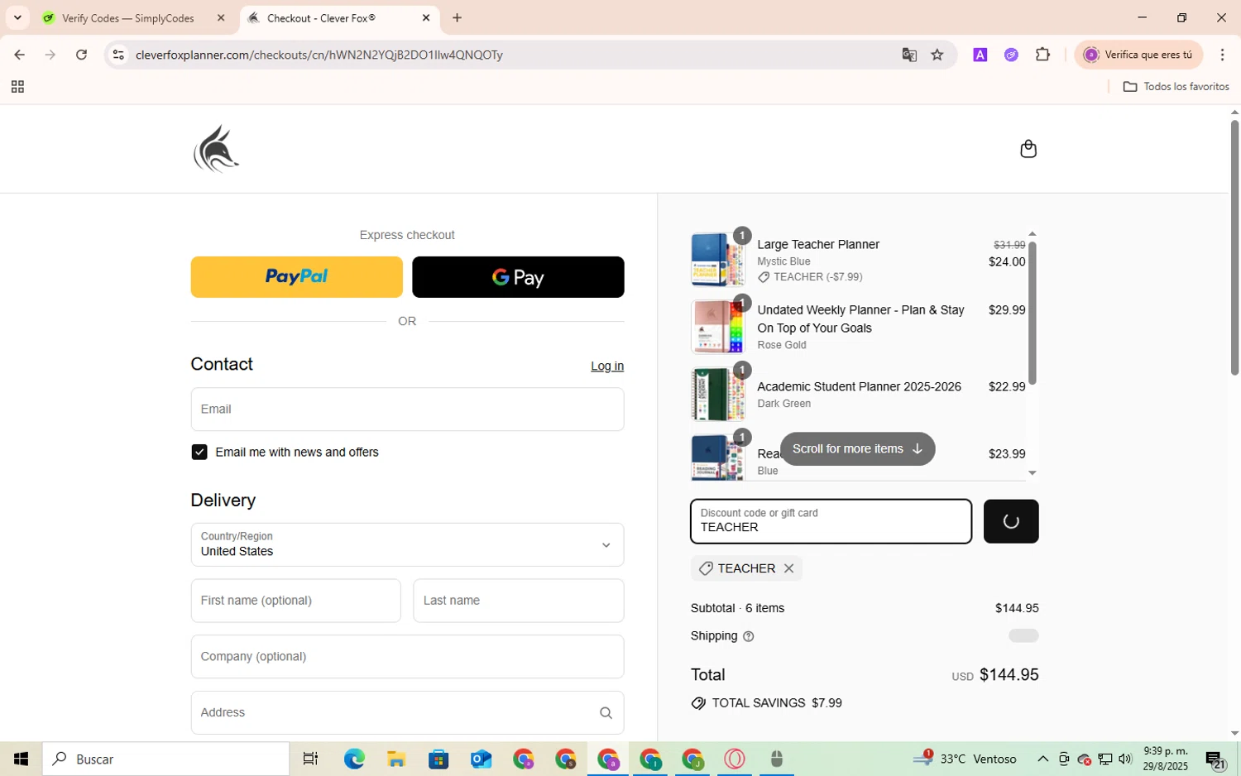Click the volume speaker tray icon
Screen dimensions: 1241x776
[x=1125, y=759]
